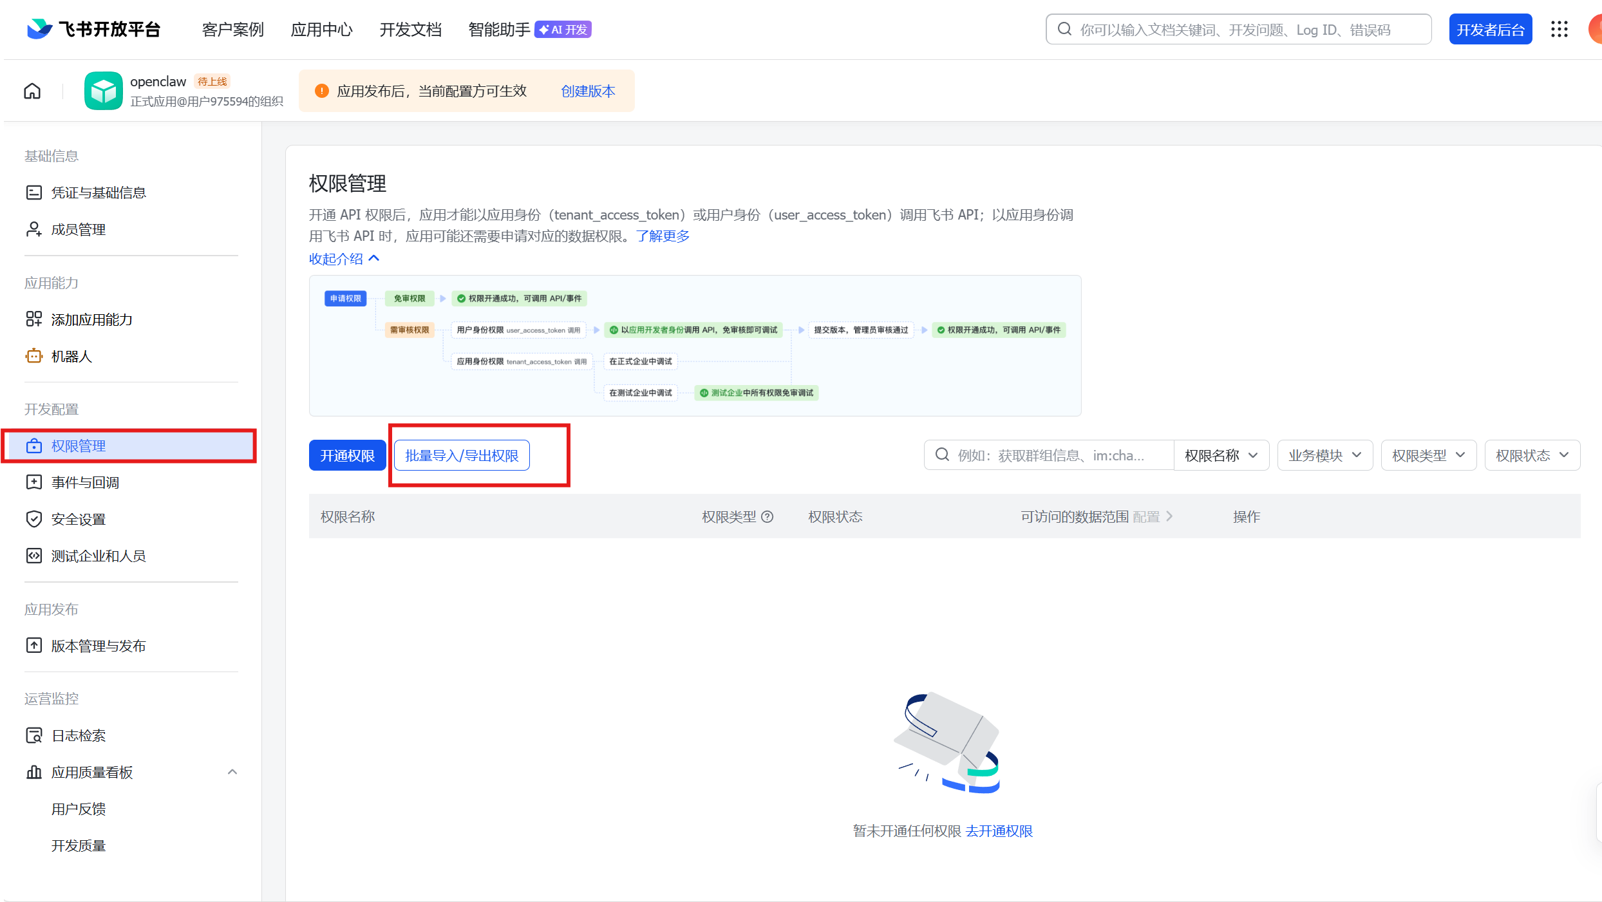Collapse intro with 收起介绍
The width and height of the screenshot is (1602, 902).
[x=344, y=259]
